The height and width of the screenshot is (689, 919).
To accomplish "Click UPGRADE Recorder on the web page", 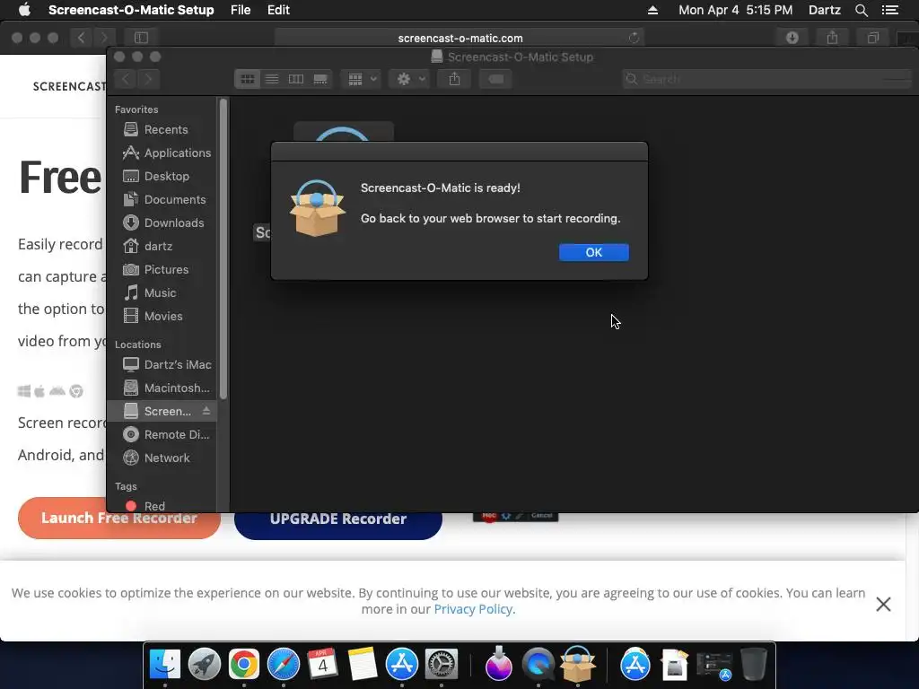I will point(338,519).
